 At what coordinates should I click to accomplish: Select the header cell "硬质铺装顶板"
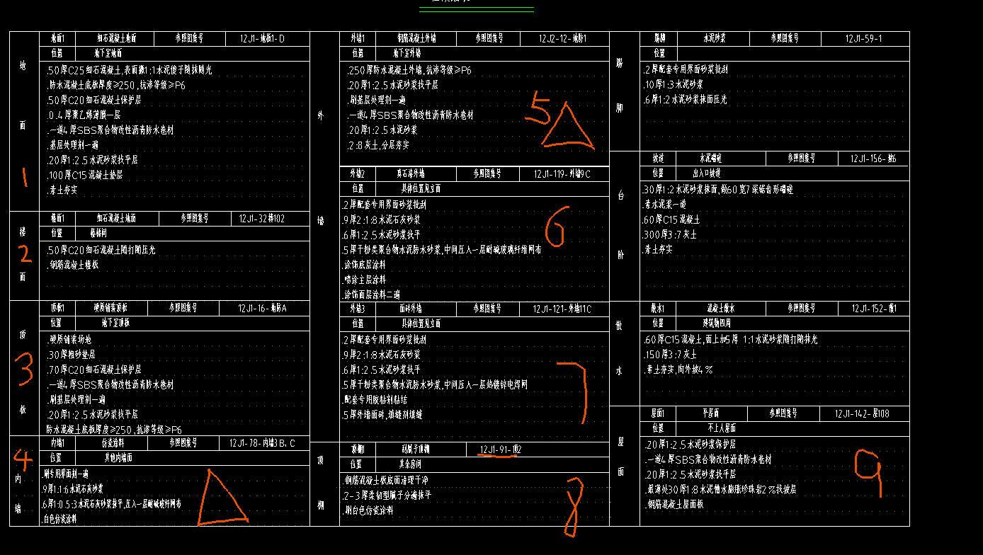[110, 309]
